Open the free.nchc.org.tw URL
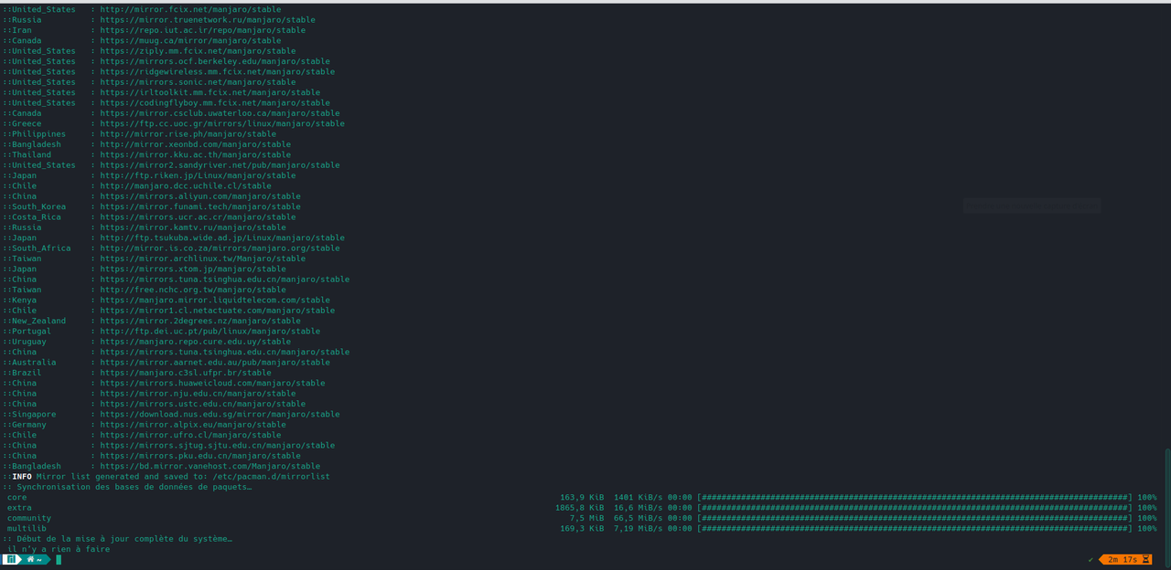Image resolution: width=1171 pixels, height=570 pixels. [x=193, y=290]
